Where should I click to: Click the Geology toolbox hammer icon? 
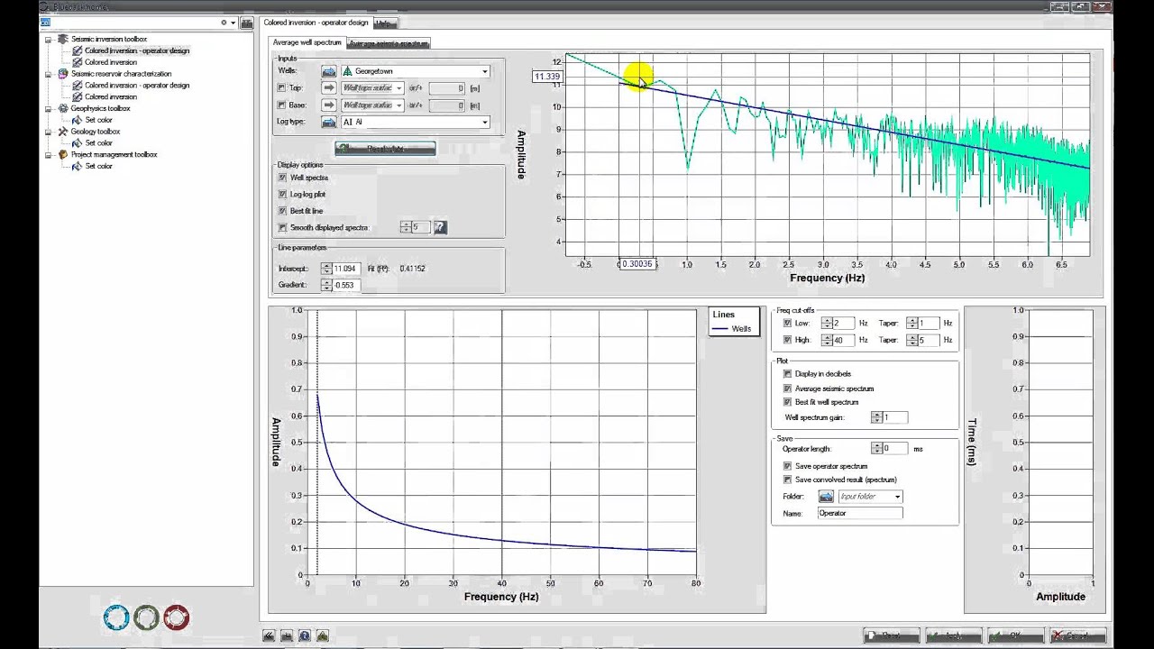click(x=63, y=132)
